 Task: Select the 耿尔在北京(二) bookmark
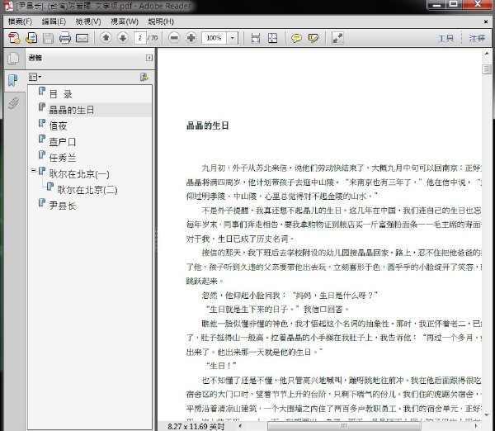click(87, 190)
